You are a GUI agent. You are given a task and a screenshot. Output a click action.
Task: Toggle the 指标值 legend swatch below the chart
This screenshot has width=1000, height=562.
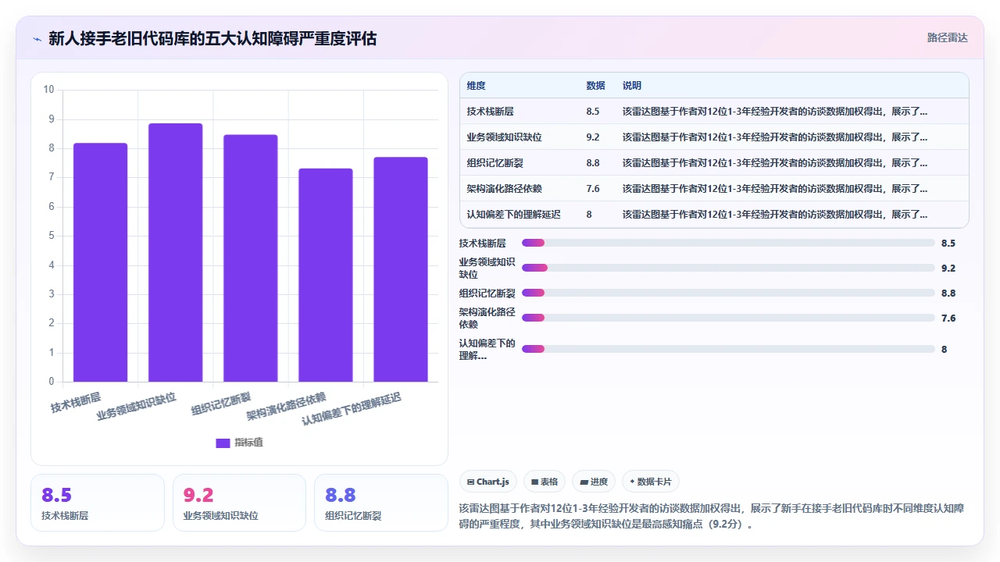tap(223, 443)
